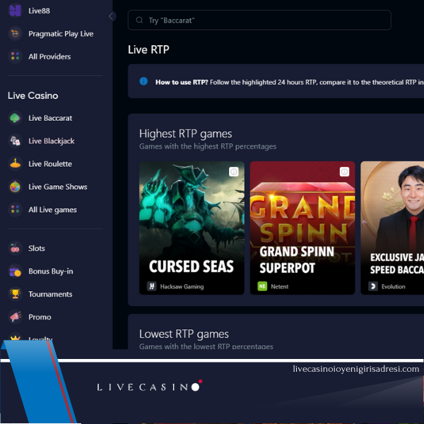Open the Cursed Seas game thumbnail
Screen dimensions: 424x424
[x=192, y=228]
